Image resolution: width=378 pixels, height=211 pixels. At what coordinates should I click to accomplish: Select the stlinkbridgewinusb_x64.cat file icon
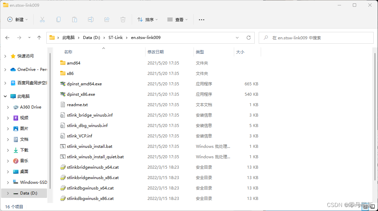(63, 167)
